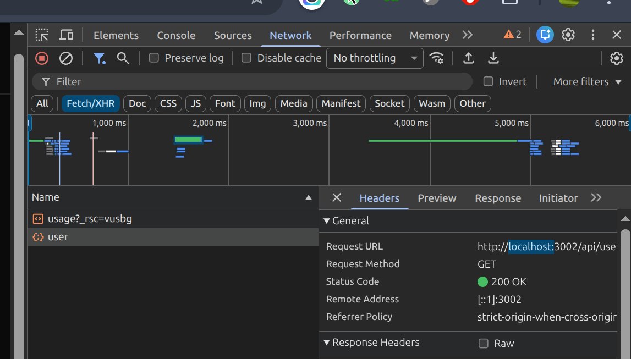631x359 pixels.
Task: Filter requests by Socket type
Action: [389, 103]
